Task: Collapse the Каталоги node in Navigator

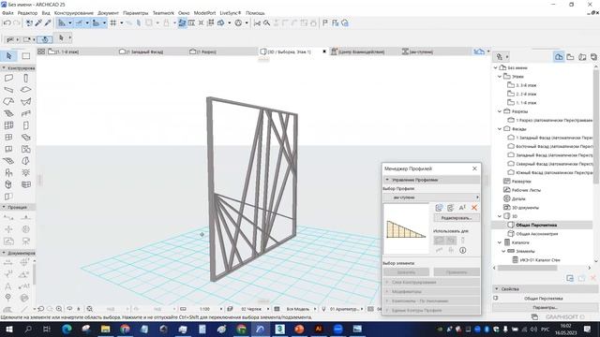Action: point(500,242)
